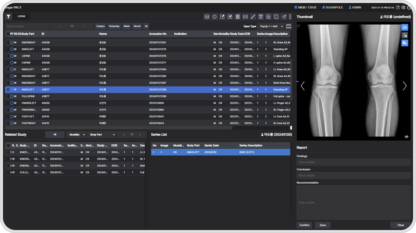
Task: Click the pencil edit icon
Action: click(253, 17)
